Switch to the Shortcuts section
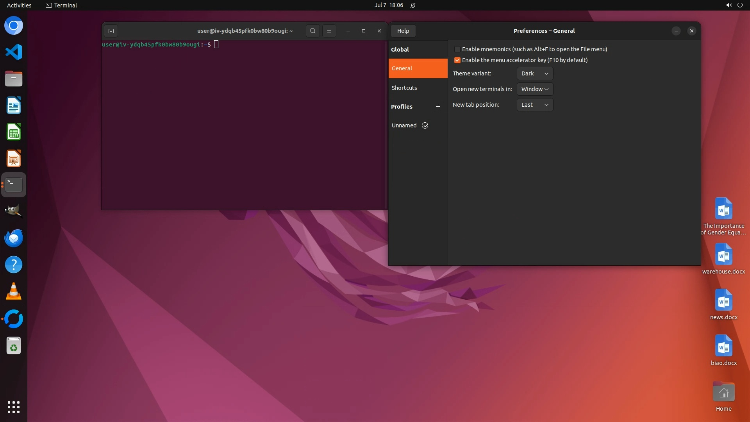 [404, 88]
